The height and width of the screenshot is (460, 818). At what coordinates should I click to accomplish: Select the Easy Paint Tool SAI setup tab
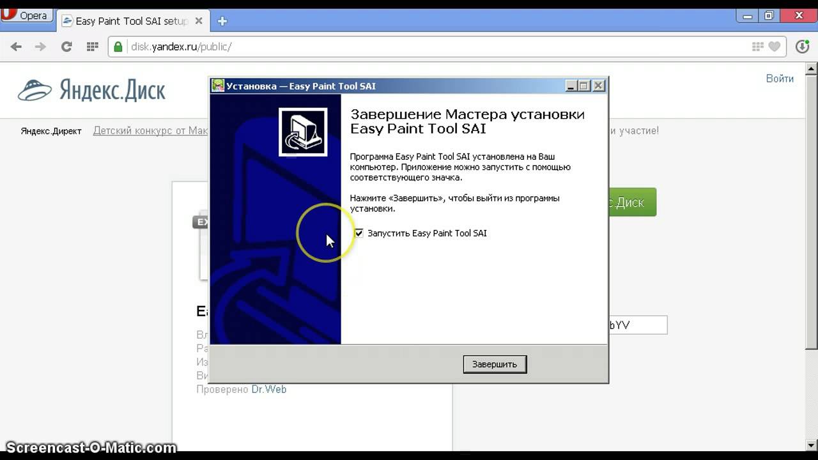pos(131,21)
